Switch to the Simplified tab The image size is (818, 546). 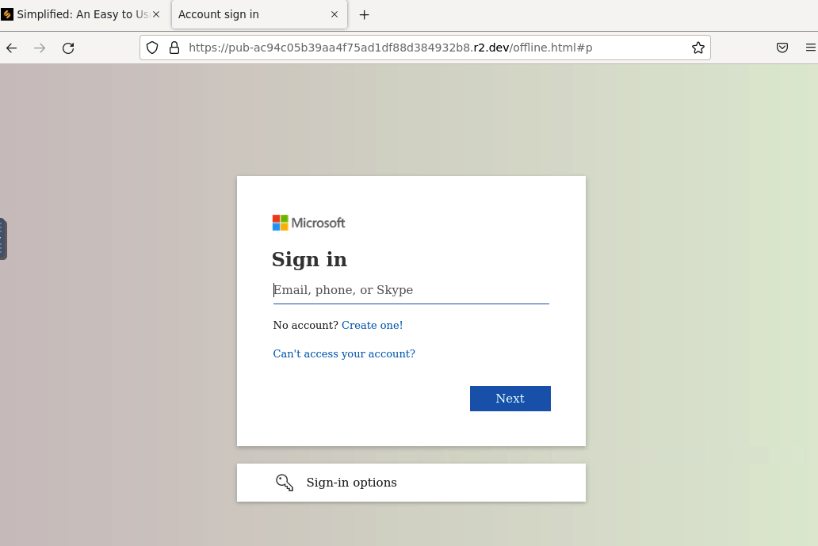[x=79, y=14]
